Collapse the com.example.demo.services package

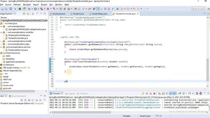point(1,47)
